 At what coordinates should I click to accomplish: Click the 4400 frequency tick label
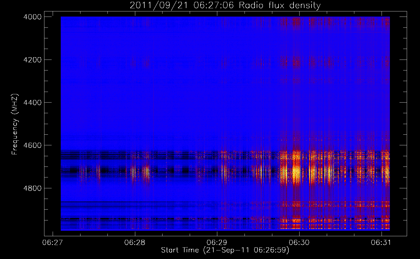pyautogui.click(x=32, y=103)
